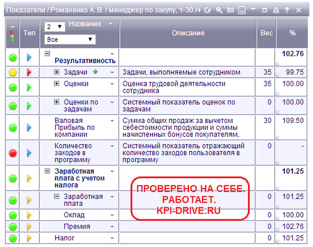This screenshot has height=247, width=313.
Task: Maximize the Показатели panel
Action: [x=265, y=10]
